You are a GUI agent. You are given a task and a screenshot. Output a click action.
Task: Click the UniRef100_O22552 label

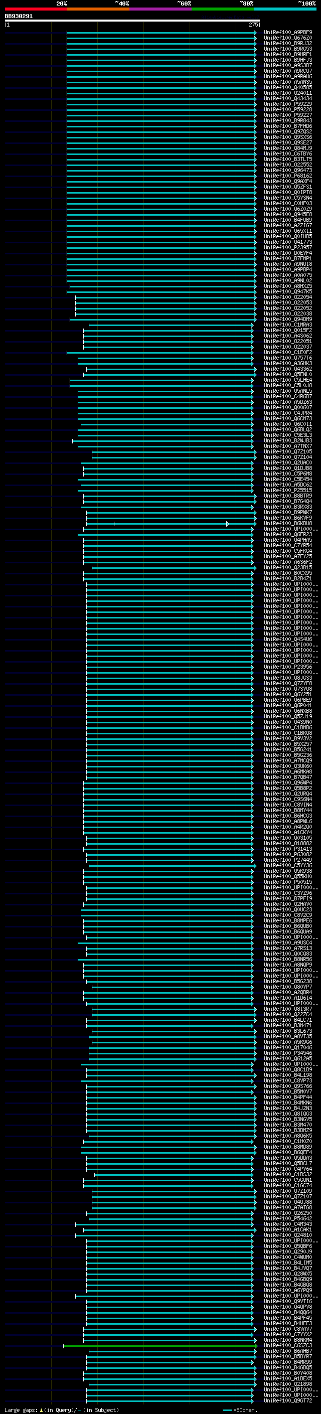287,165
